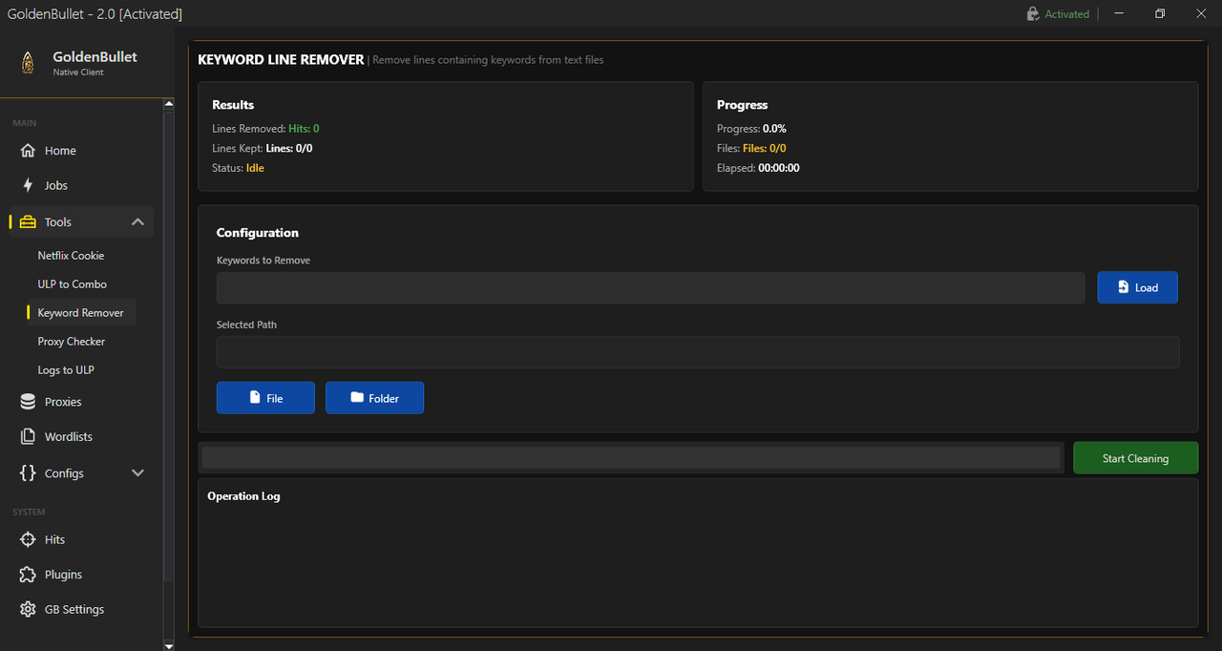Switch to ULP to Combo tool
Viewport: 1222px width, 651px height.
pyautogui.click(x=72, y=284)
